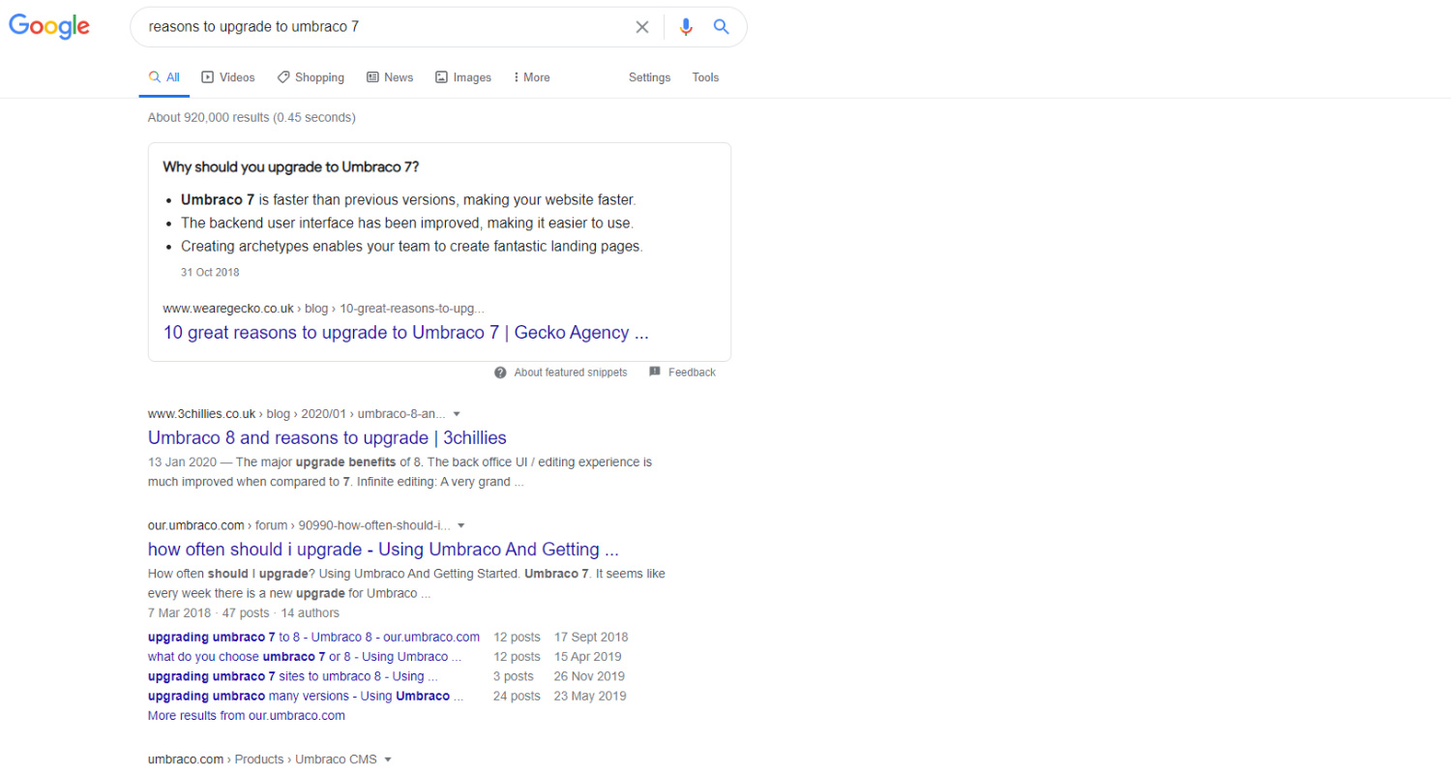The height and width of the screenshot is (774, 1451).
Task: Click '7 Mar 2018 · 47 posts · 14 authors' text
Action: [x=244, y=612]
